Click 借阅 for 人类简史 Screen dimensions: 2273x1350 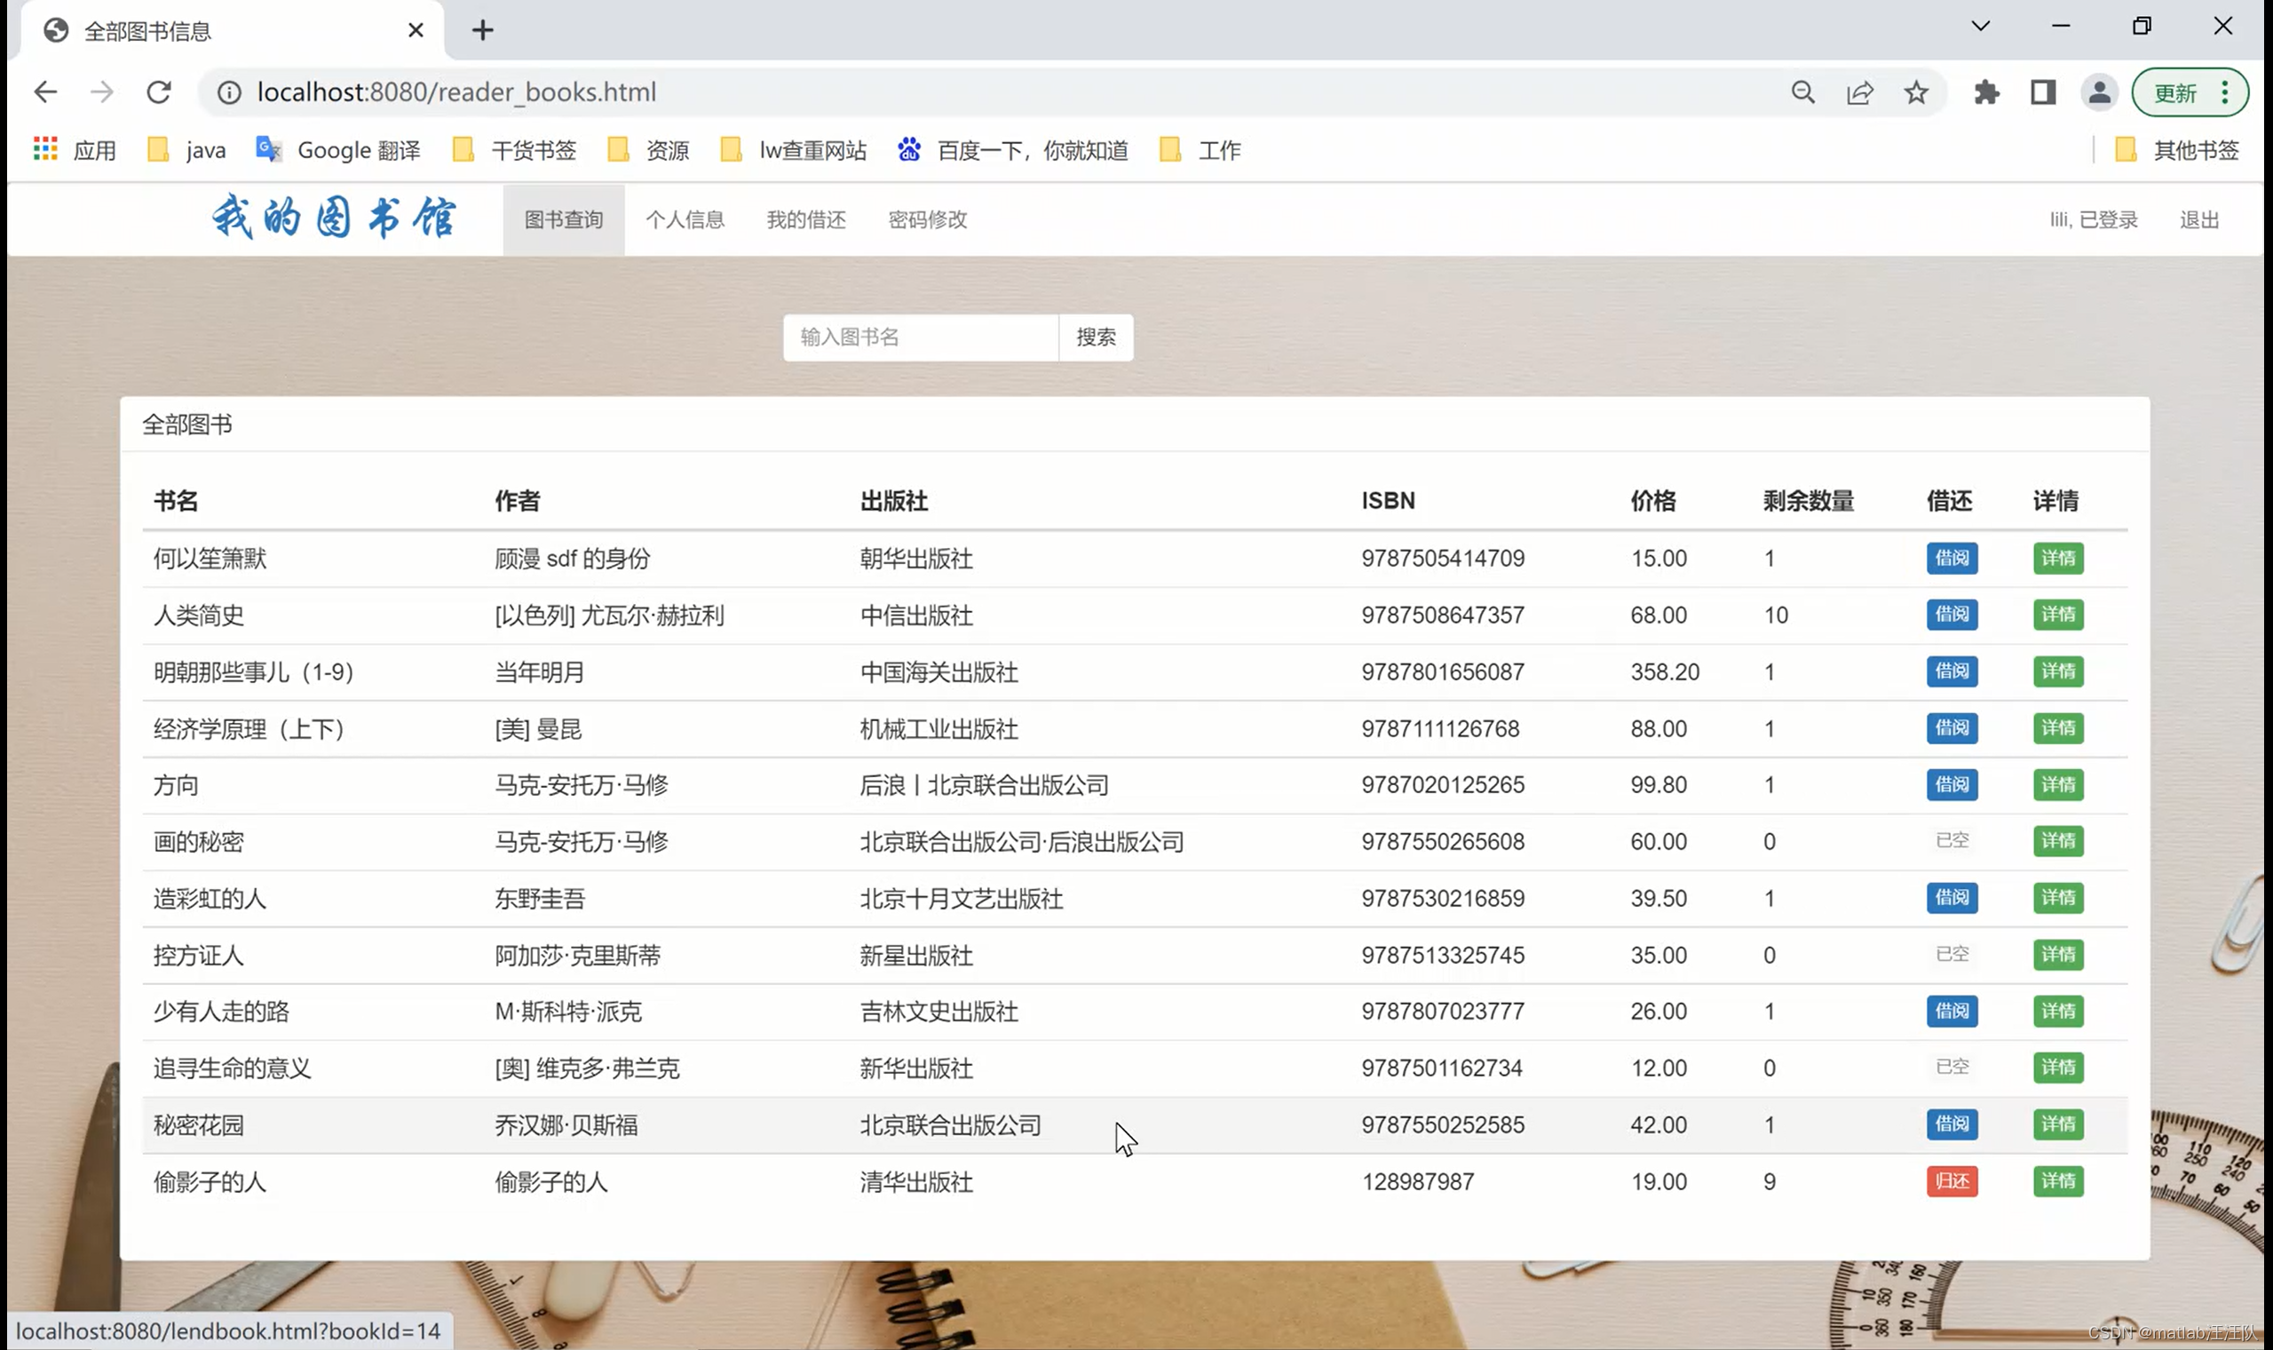[1952, 615]
